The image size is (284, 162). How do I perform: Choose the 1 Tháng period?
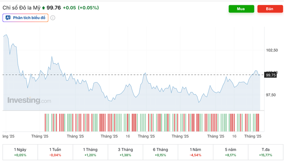[x=90, y=152]
